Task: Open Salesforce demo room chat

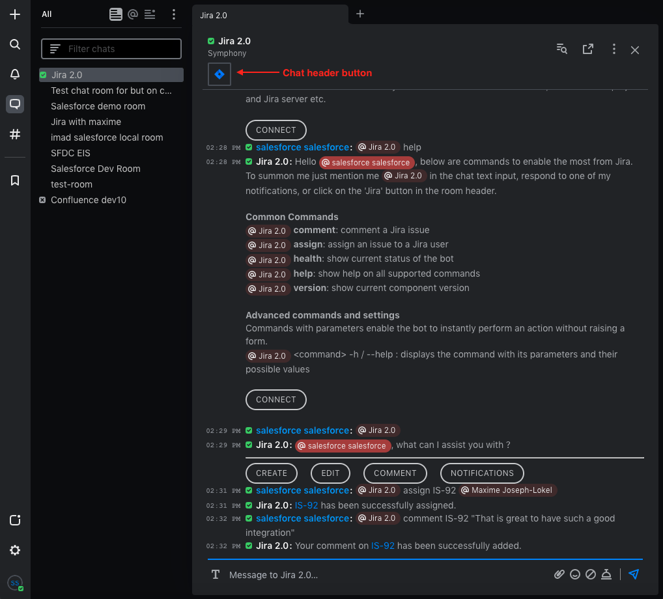Action: [111, 106]
